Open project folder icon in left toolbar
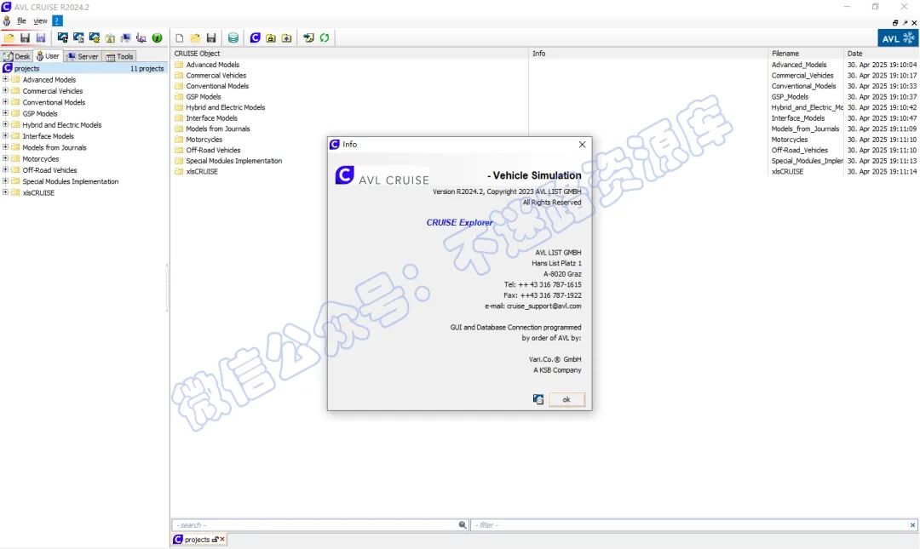 [x=9, y=37]
